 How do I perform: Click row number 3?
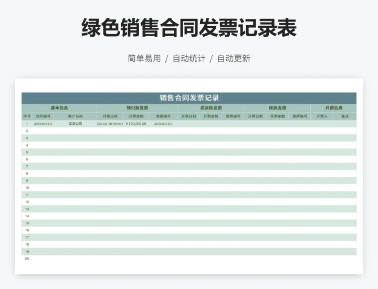27,138
